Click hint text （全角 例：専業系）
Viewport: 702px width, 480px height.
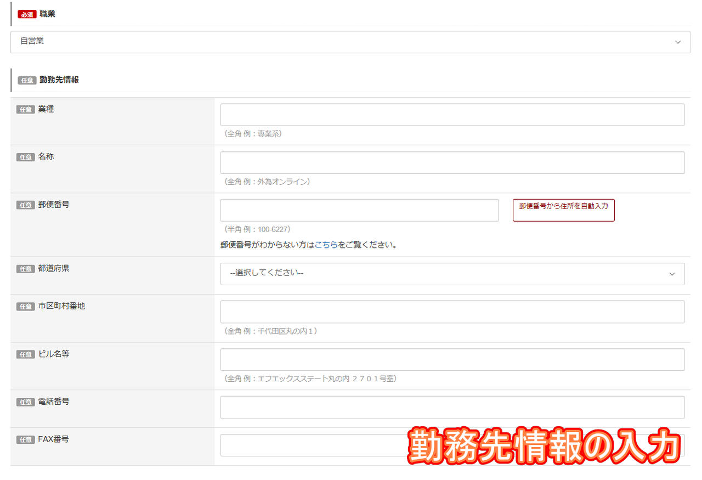(253, 133)
